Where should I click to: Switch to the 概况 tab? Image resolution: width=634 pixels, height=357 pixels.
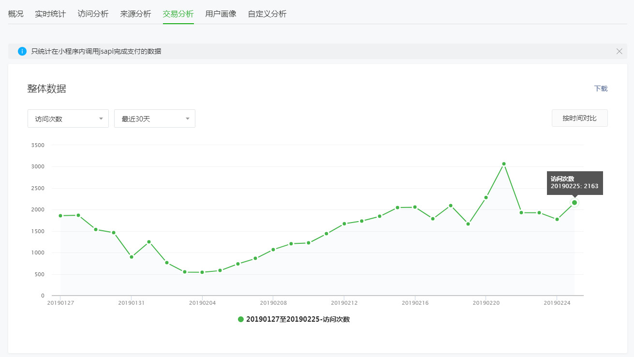[x=15, y=14]
